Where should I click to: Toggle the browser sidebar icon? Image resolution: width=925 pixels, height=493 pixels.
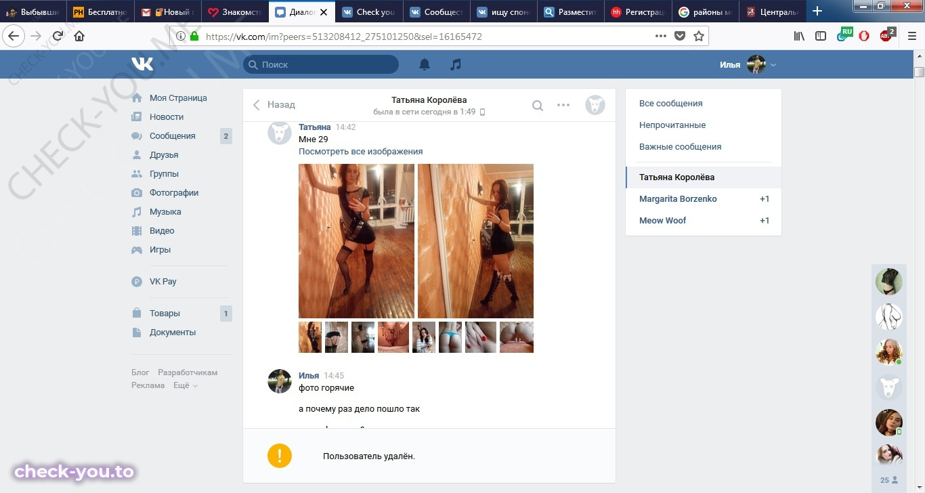821,36
